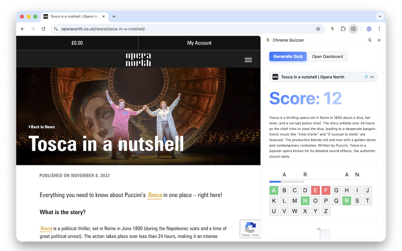Select the letter E tile
The height and width of the screenshot is (251, 402).
(x=315, y=190)
